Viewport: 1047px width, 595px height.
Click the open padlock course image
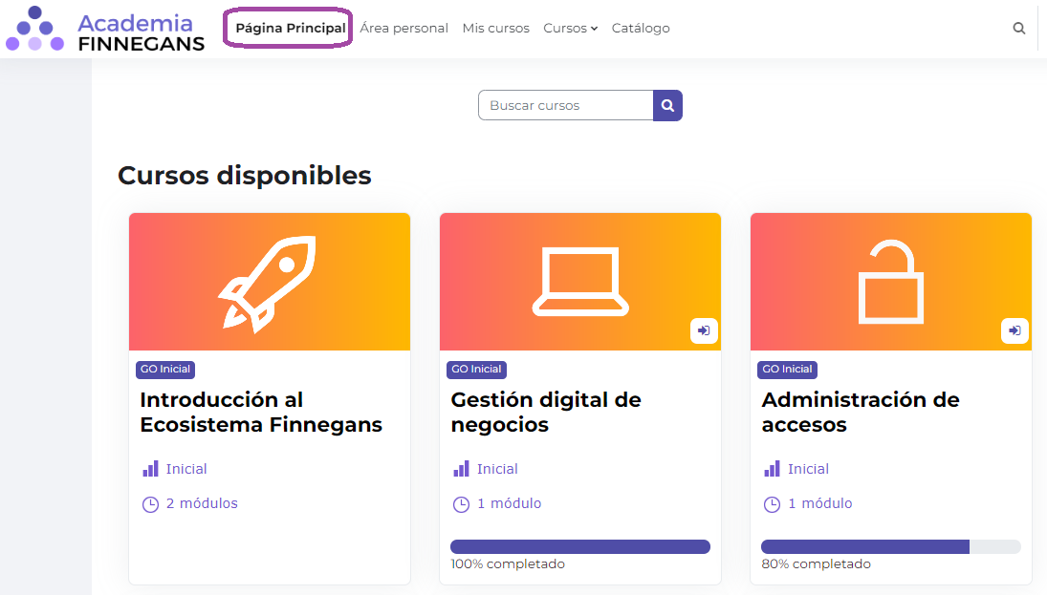tap(890, 282)
